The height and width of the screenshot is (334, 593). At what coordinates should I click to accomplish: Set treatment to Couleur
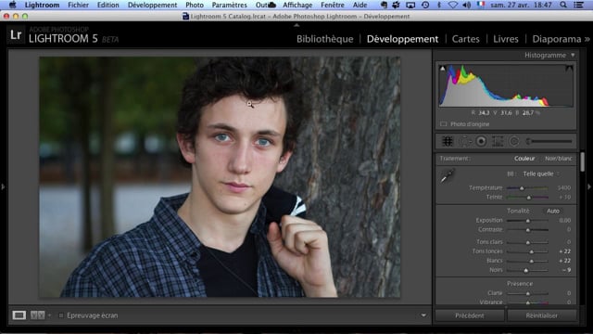[x=524, y=159]
